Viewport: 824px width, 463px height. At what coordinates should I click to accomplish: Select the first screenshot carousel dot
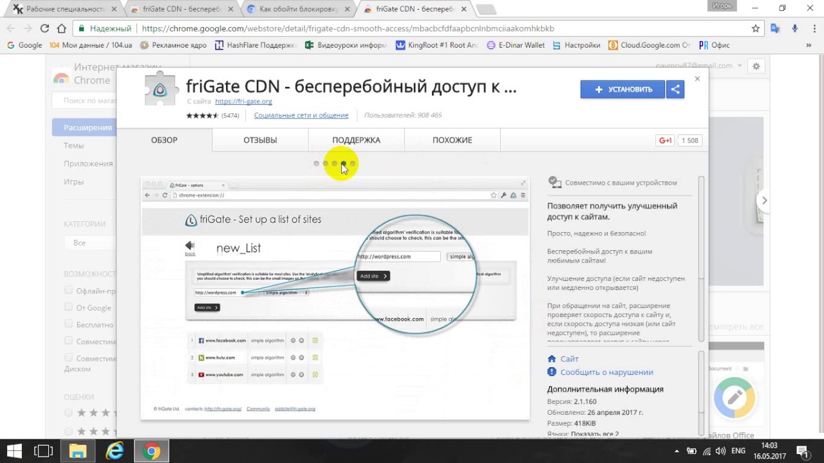click(x=316, y=163)
